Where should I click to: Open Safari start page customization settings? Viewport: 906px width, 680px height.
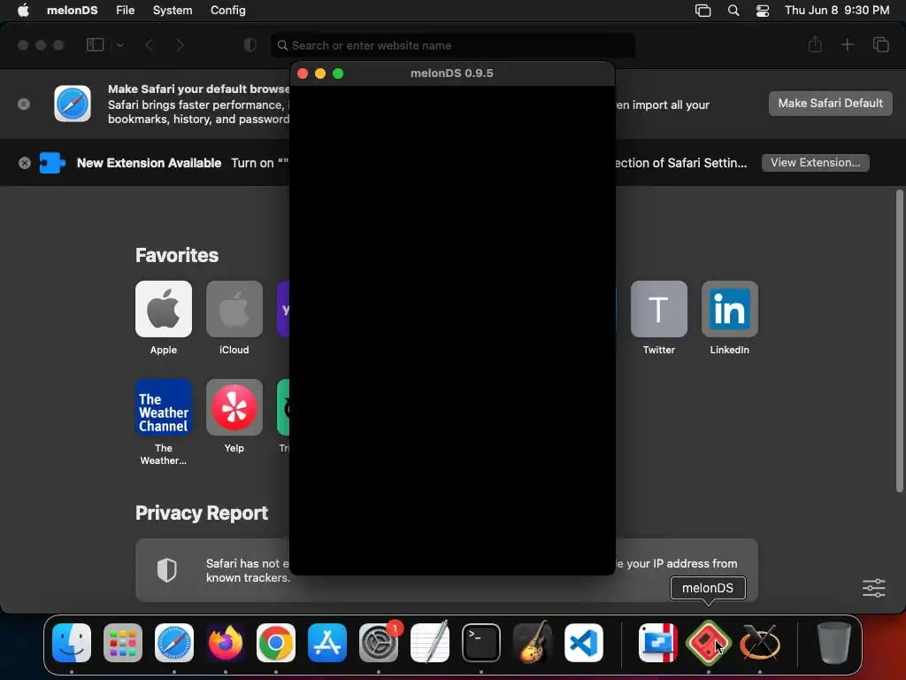[x=873, y=588]
